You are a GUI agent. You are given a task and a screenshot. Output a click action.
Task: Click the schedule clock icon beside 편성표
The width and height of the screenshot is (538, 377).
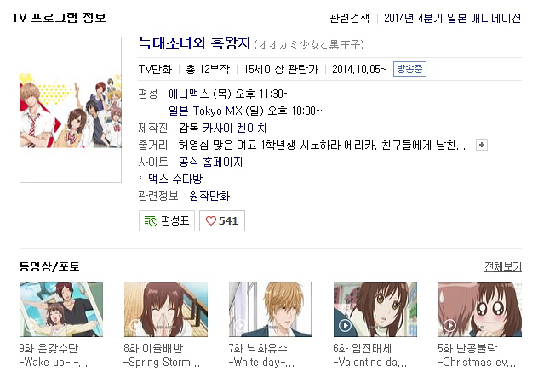click(x=151, y=221)
